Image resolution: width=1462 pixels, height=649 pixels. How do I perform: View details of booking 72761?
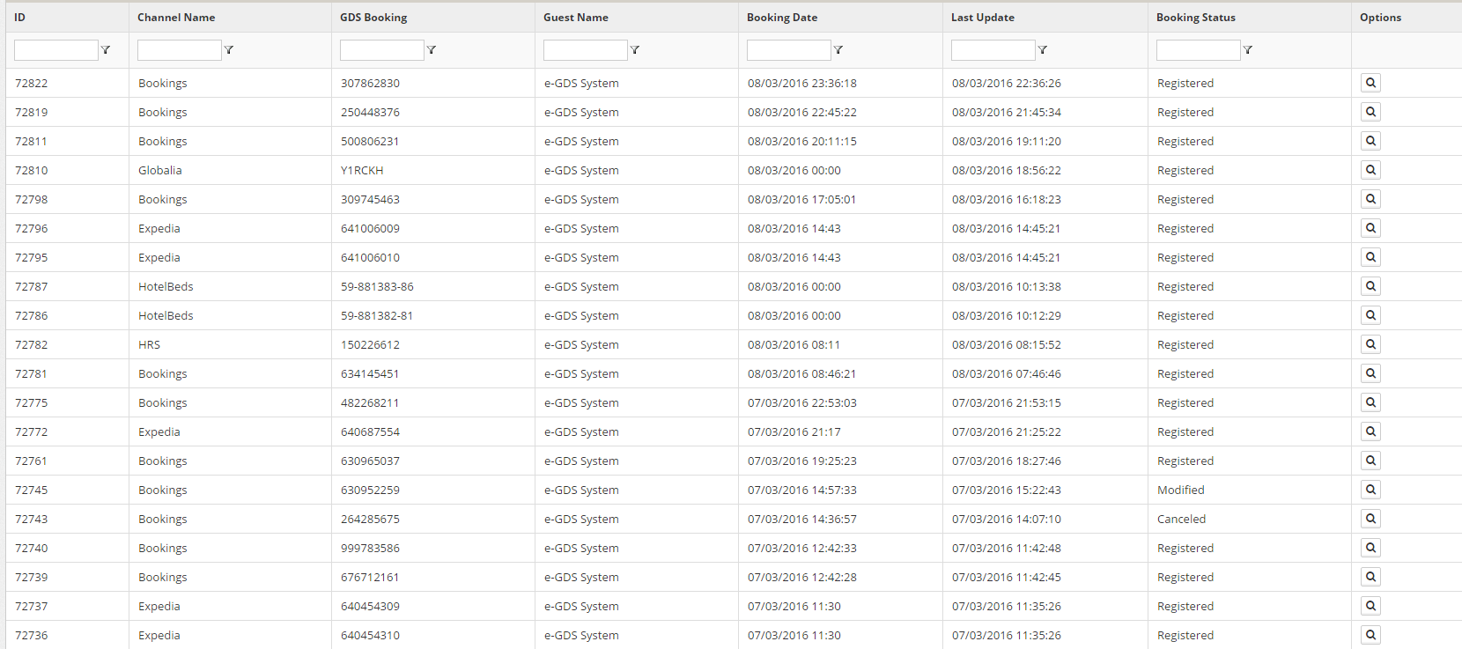[x=1370, y=461]
